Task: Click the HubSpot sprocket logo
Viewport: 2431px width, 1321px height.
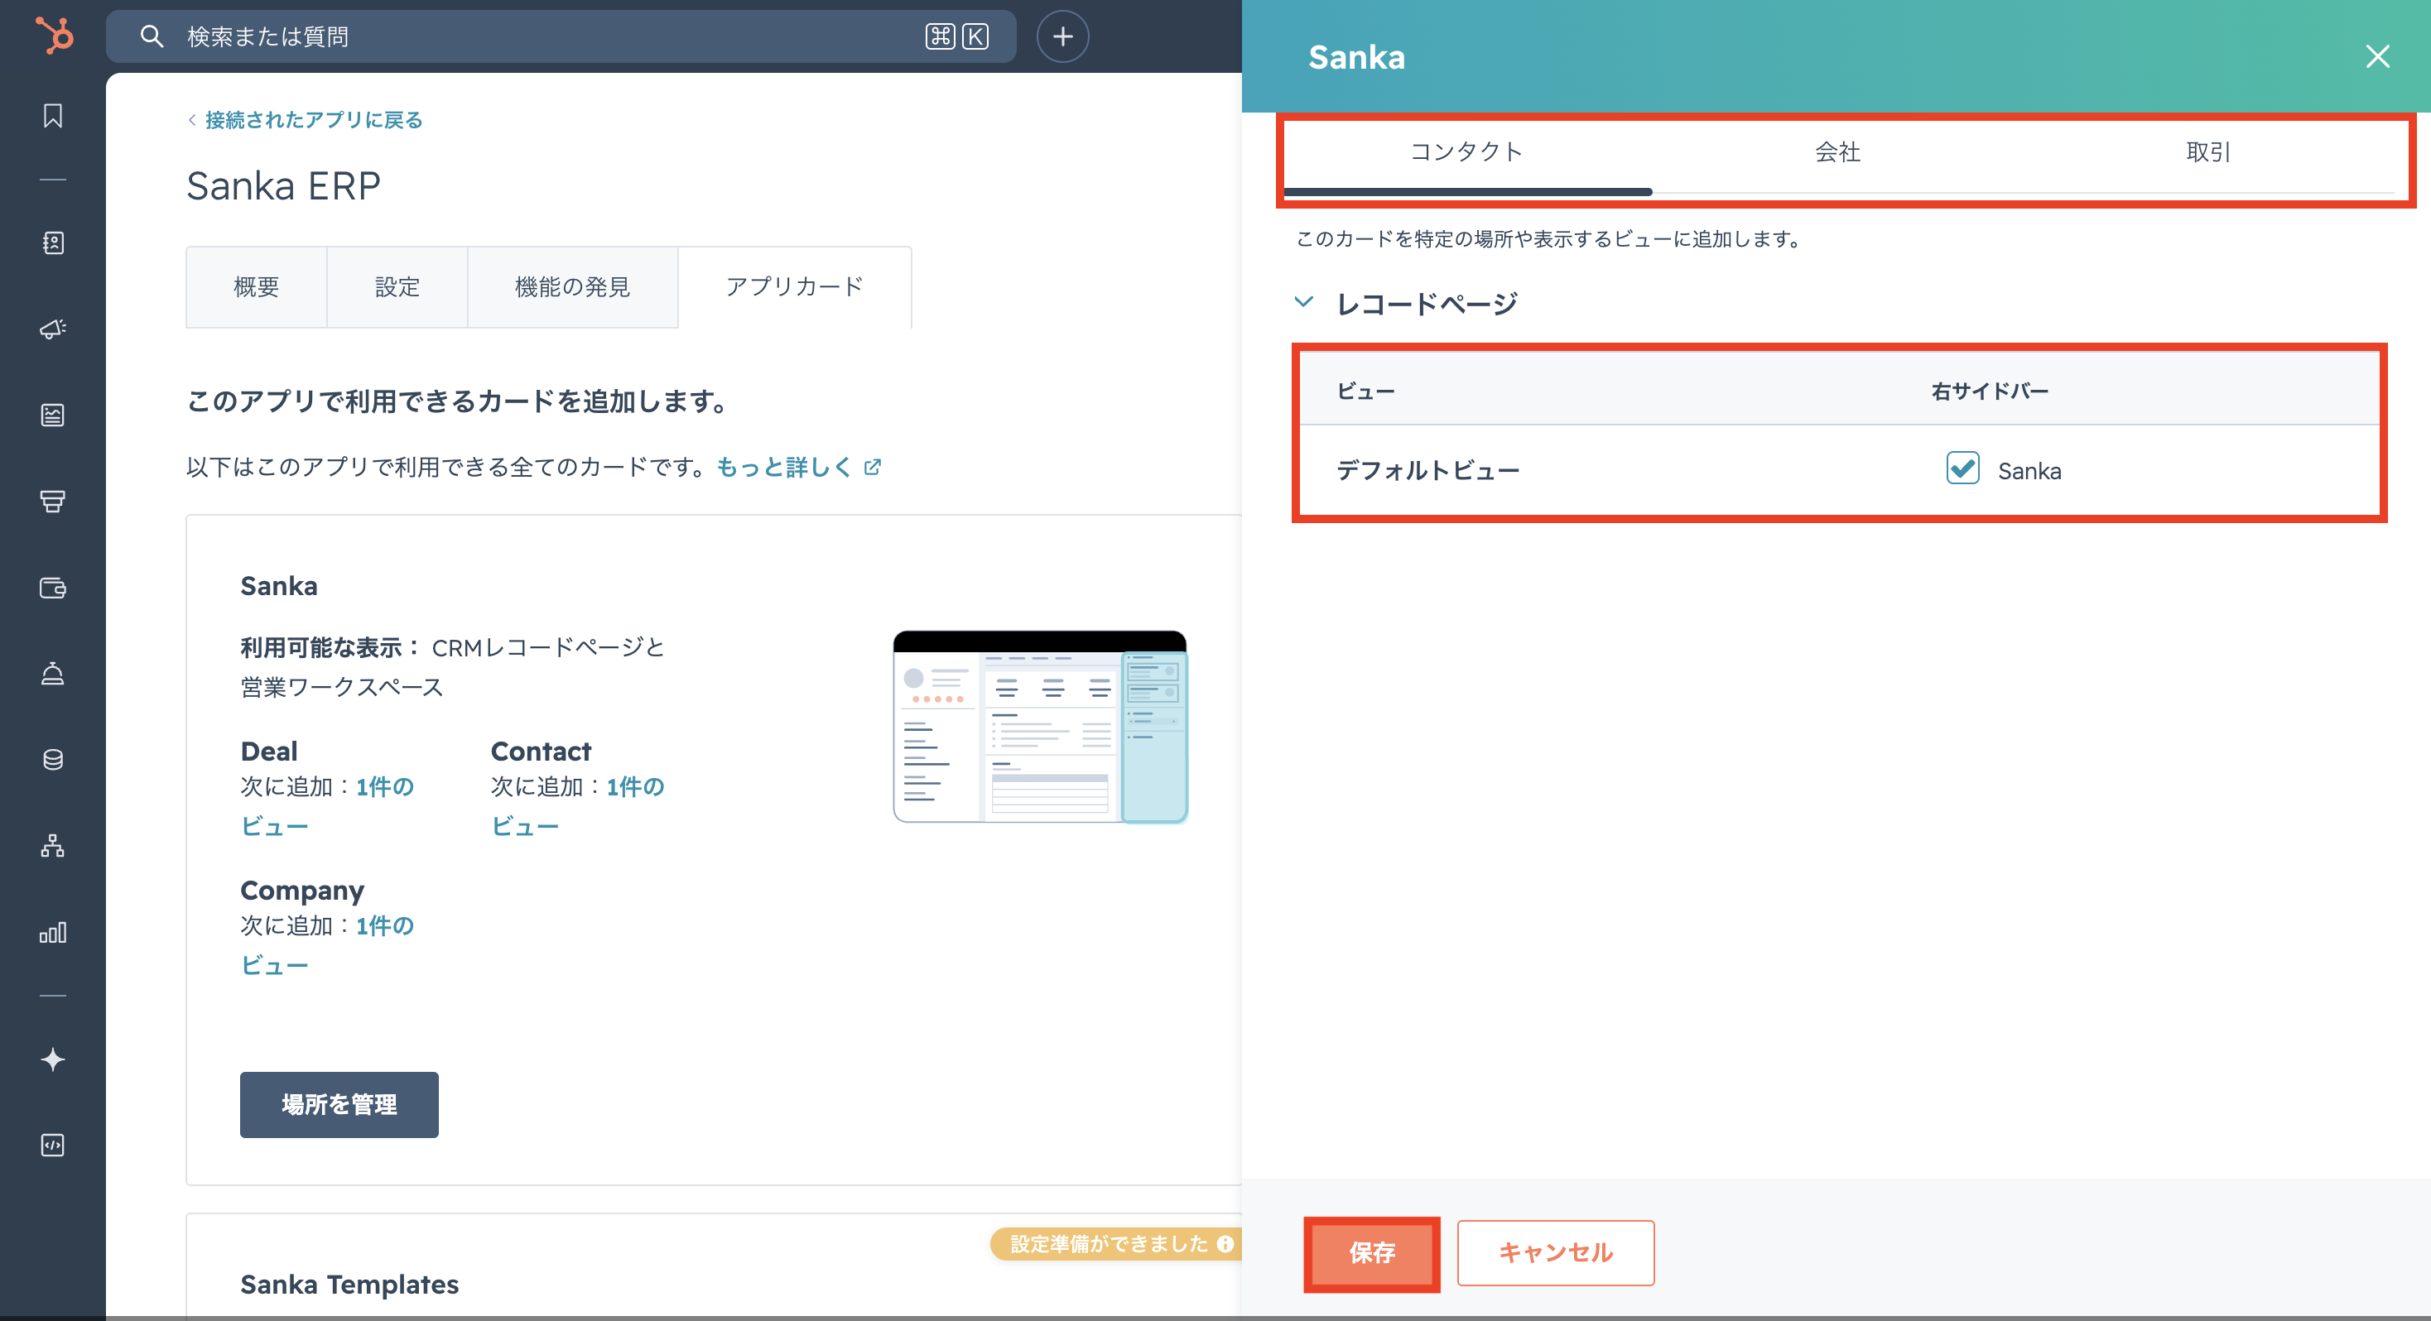Action: tap(54, 36)
